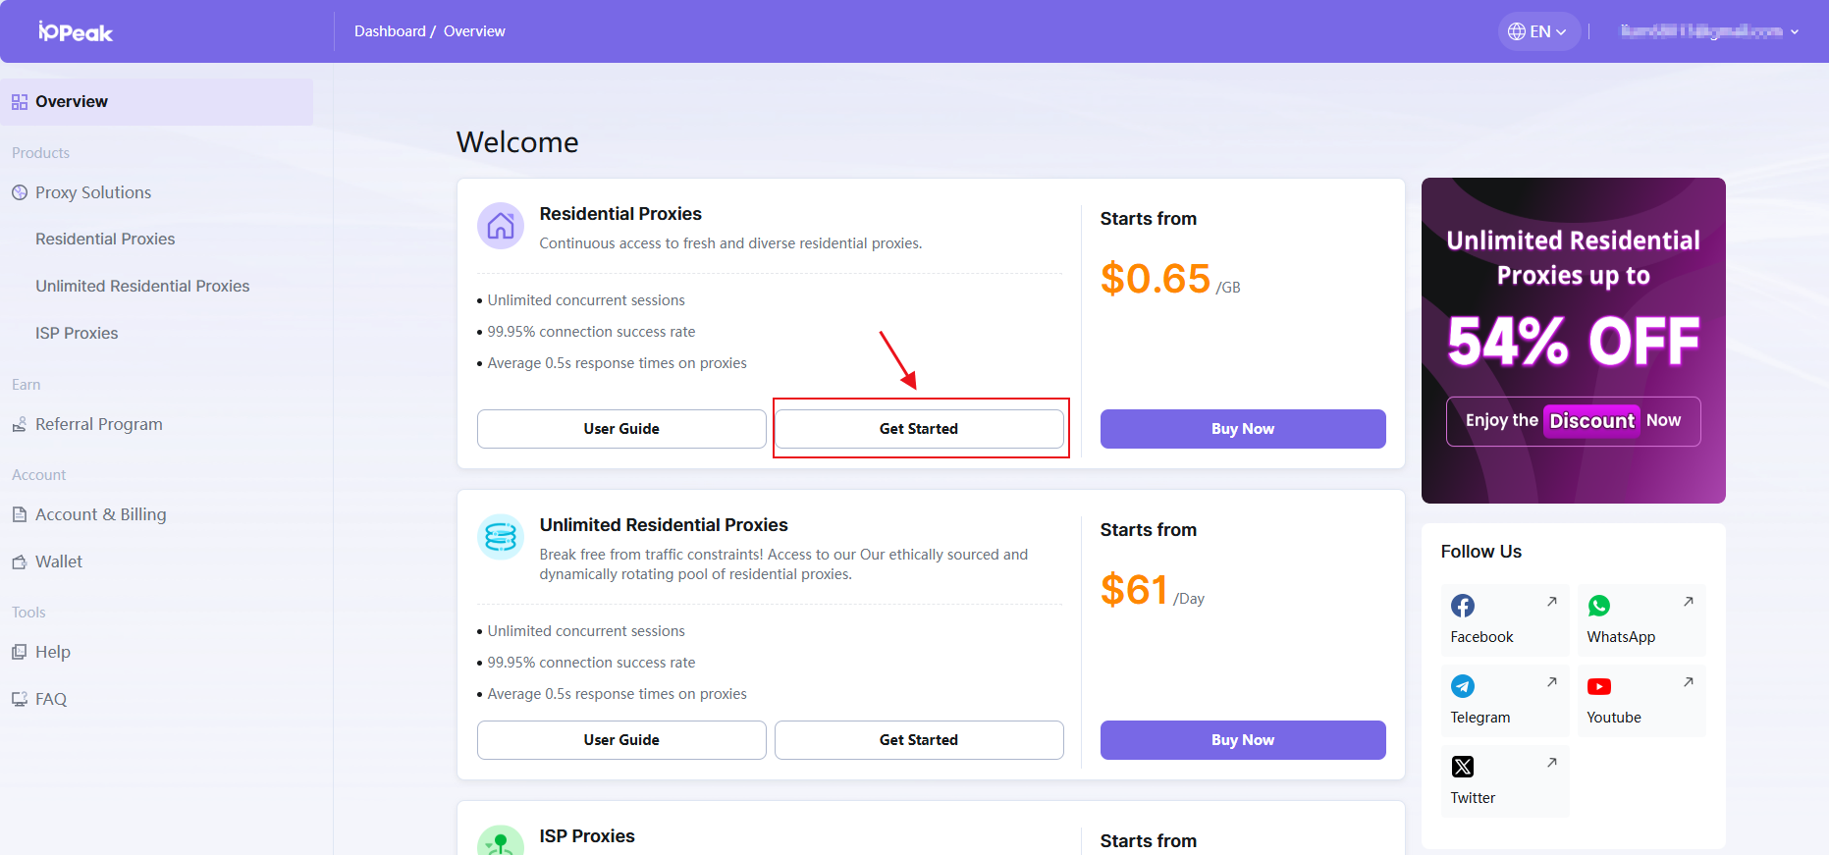Click the Residential Proxies house icon
This screenshot has width=1829, height=855.
tap(501, 226)
